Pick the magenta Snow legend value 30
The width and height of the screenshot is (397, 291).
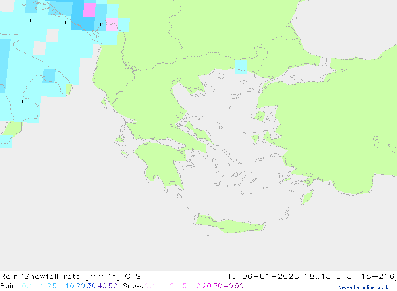(218, 286)
